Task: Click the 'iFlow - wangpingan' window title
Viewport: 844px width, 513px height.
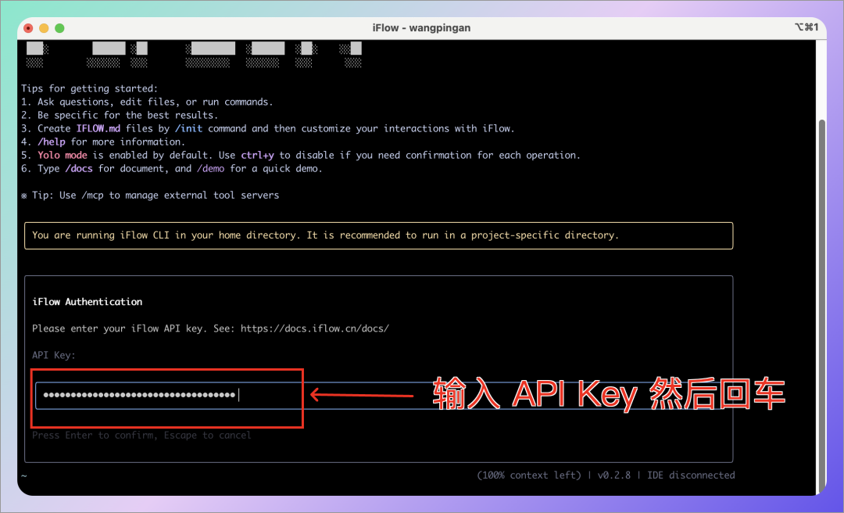Action: (421, 28)
